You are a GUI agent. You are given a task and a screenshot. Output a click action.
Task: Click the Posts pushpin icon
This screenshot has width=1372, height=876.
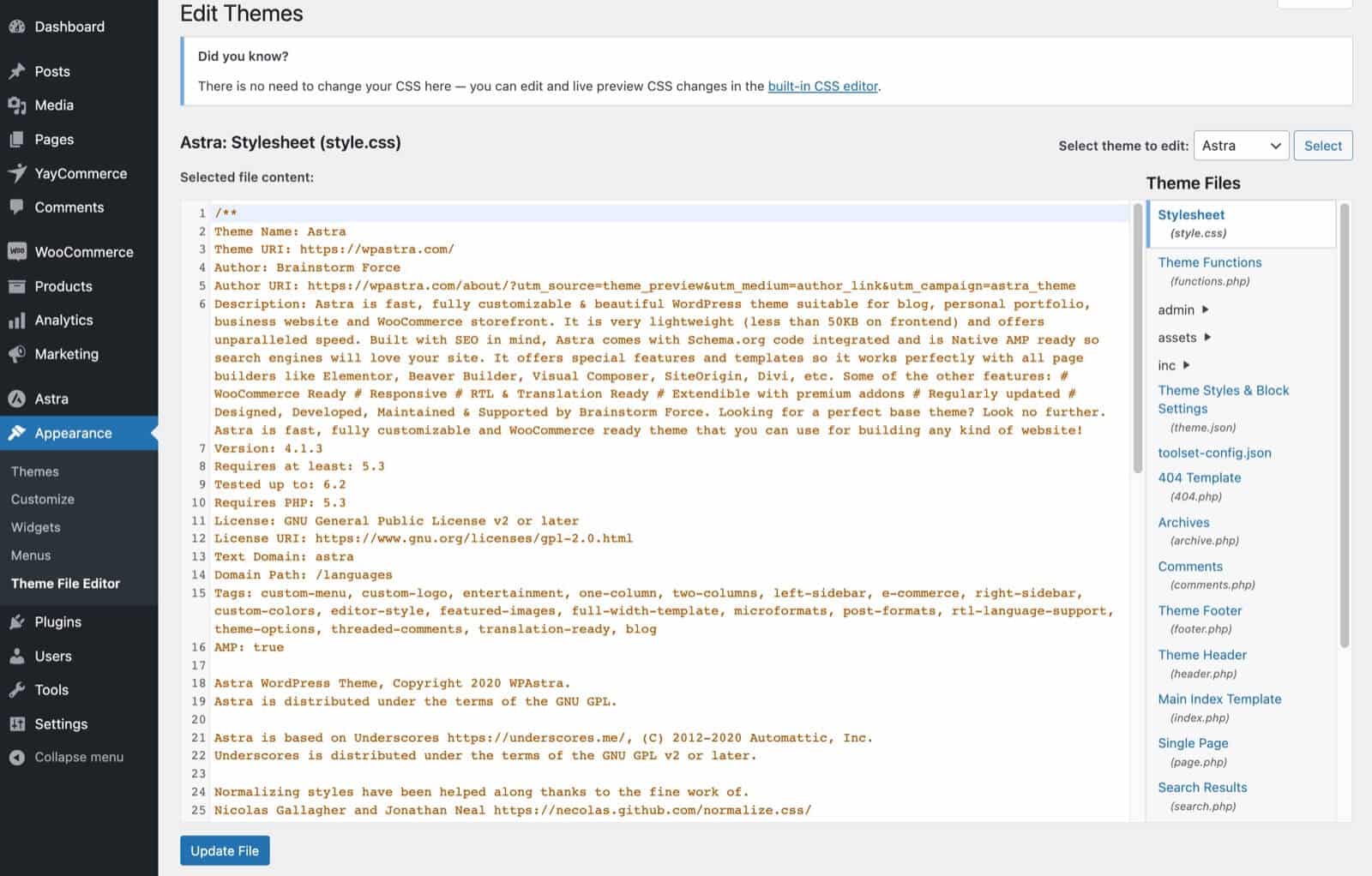tap(17, 71)
